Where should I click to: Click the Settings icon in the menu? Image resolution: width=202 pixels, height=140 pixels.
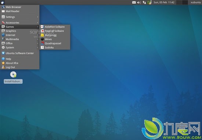[3, 17]
